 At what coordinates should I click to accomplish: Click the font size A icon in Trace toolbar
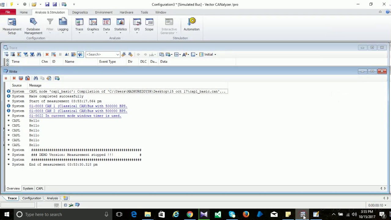coord(185,54)
